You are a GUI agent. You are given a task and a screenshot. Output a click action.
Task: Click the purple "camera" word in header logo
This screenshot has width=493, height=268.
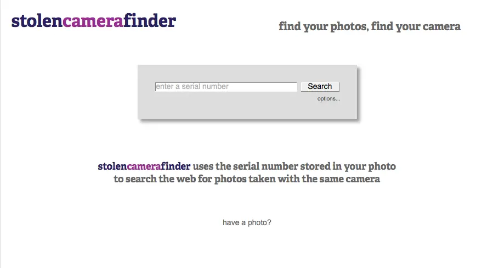point(93,21)
